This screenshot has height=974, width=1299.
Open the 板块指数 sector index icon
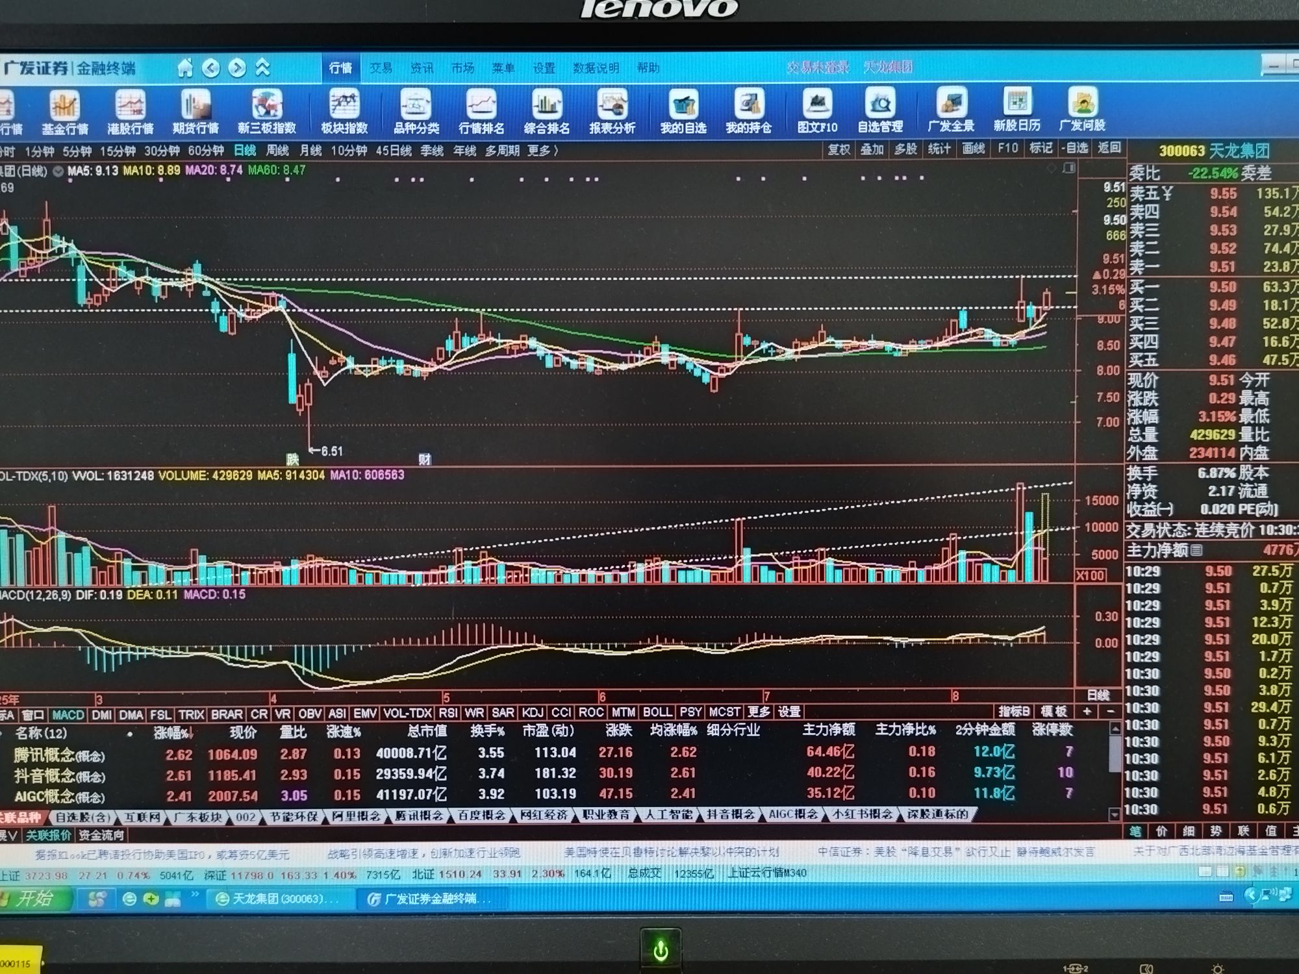click(x=344, y=113)
